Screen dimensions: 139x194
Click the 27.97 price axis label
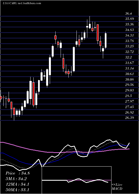coord(129,101)
